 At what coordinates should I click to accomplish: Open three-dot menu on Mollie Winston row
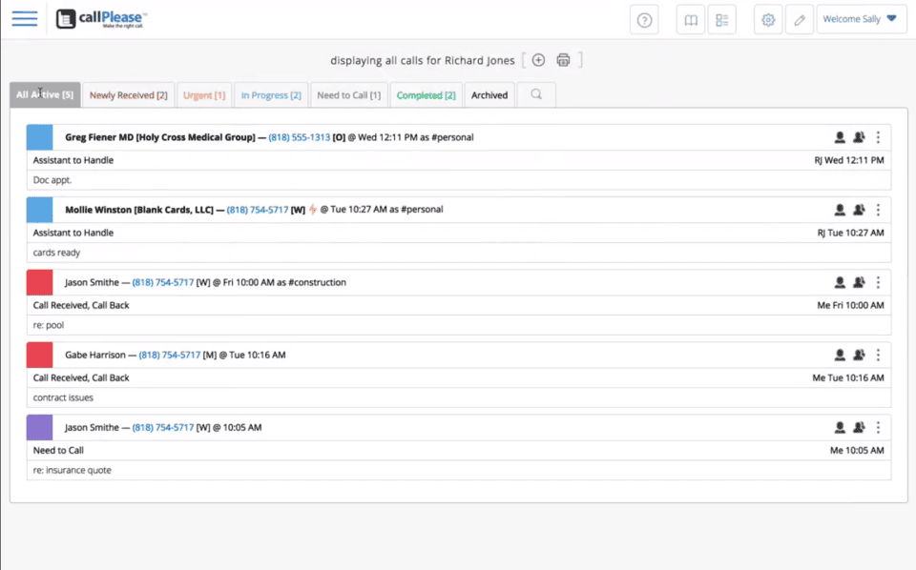(878, 210)
